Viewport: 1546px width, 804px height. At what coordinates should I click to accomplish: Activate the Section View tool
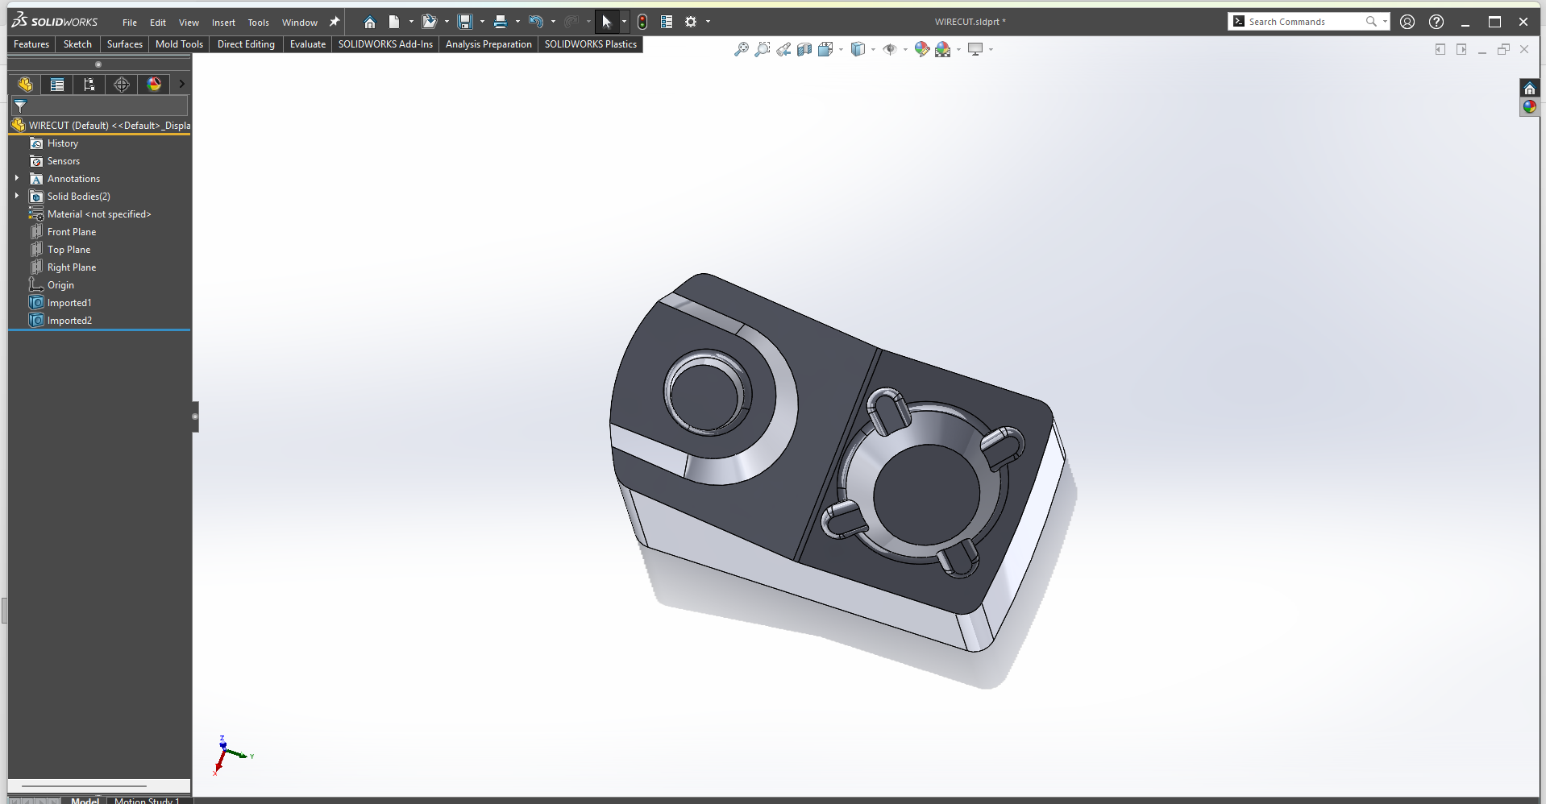pyautogui.click(x=804, y=50)
